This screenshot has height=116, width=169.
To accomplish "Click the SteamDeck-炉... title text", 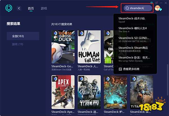I will pos(114,112).
